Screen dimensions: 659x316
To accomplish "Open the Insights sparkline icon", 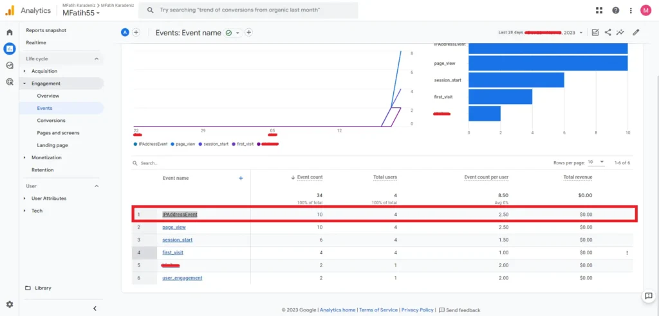I will pyautogui.click(x=621, y=32).
